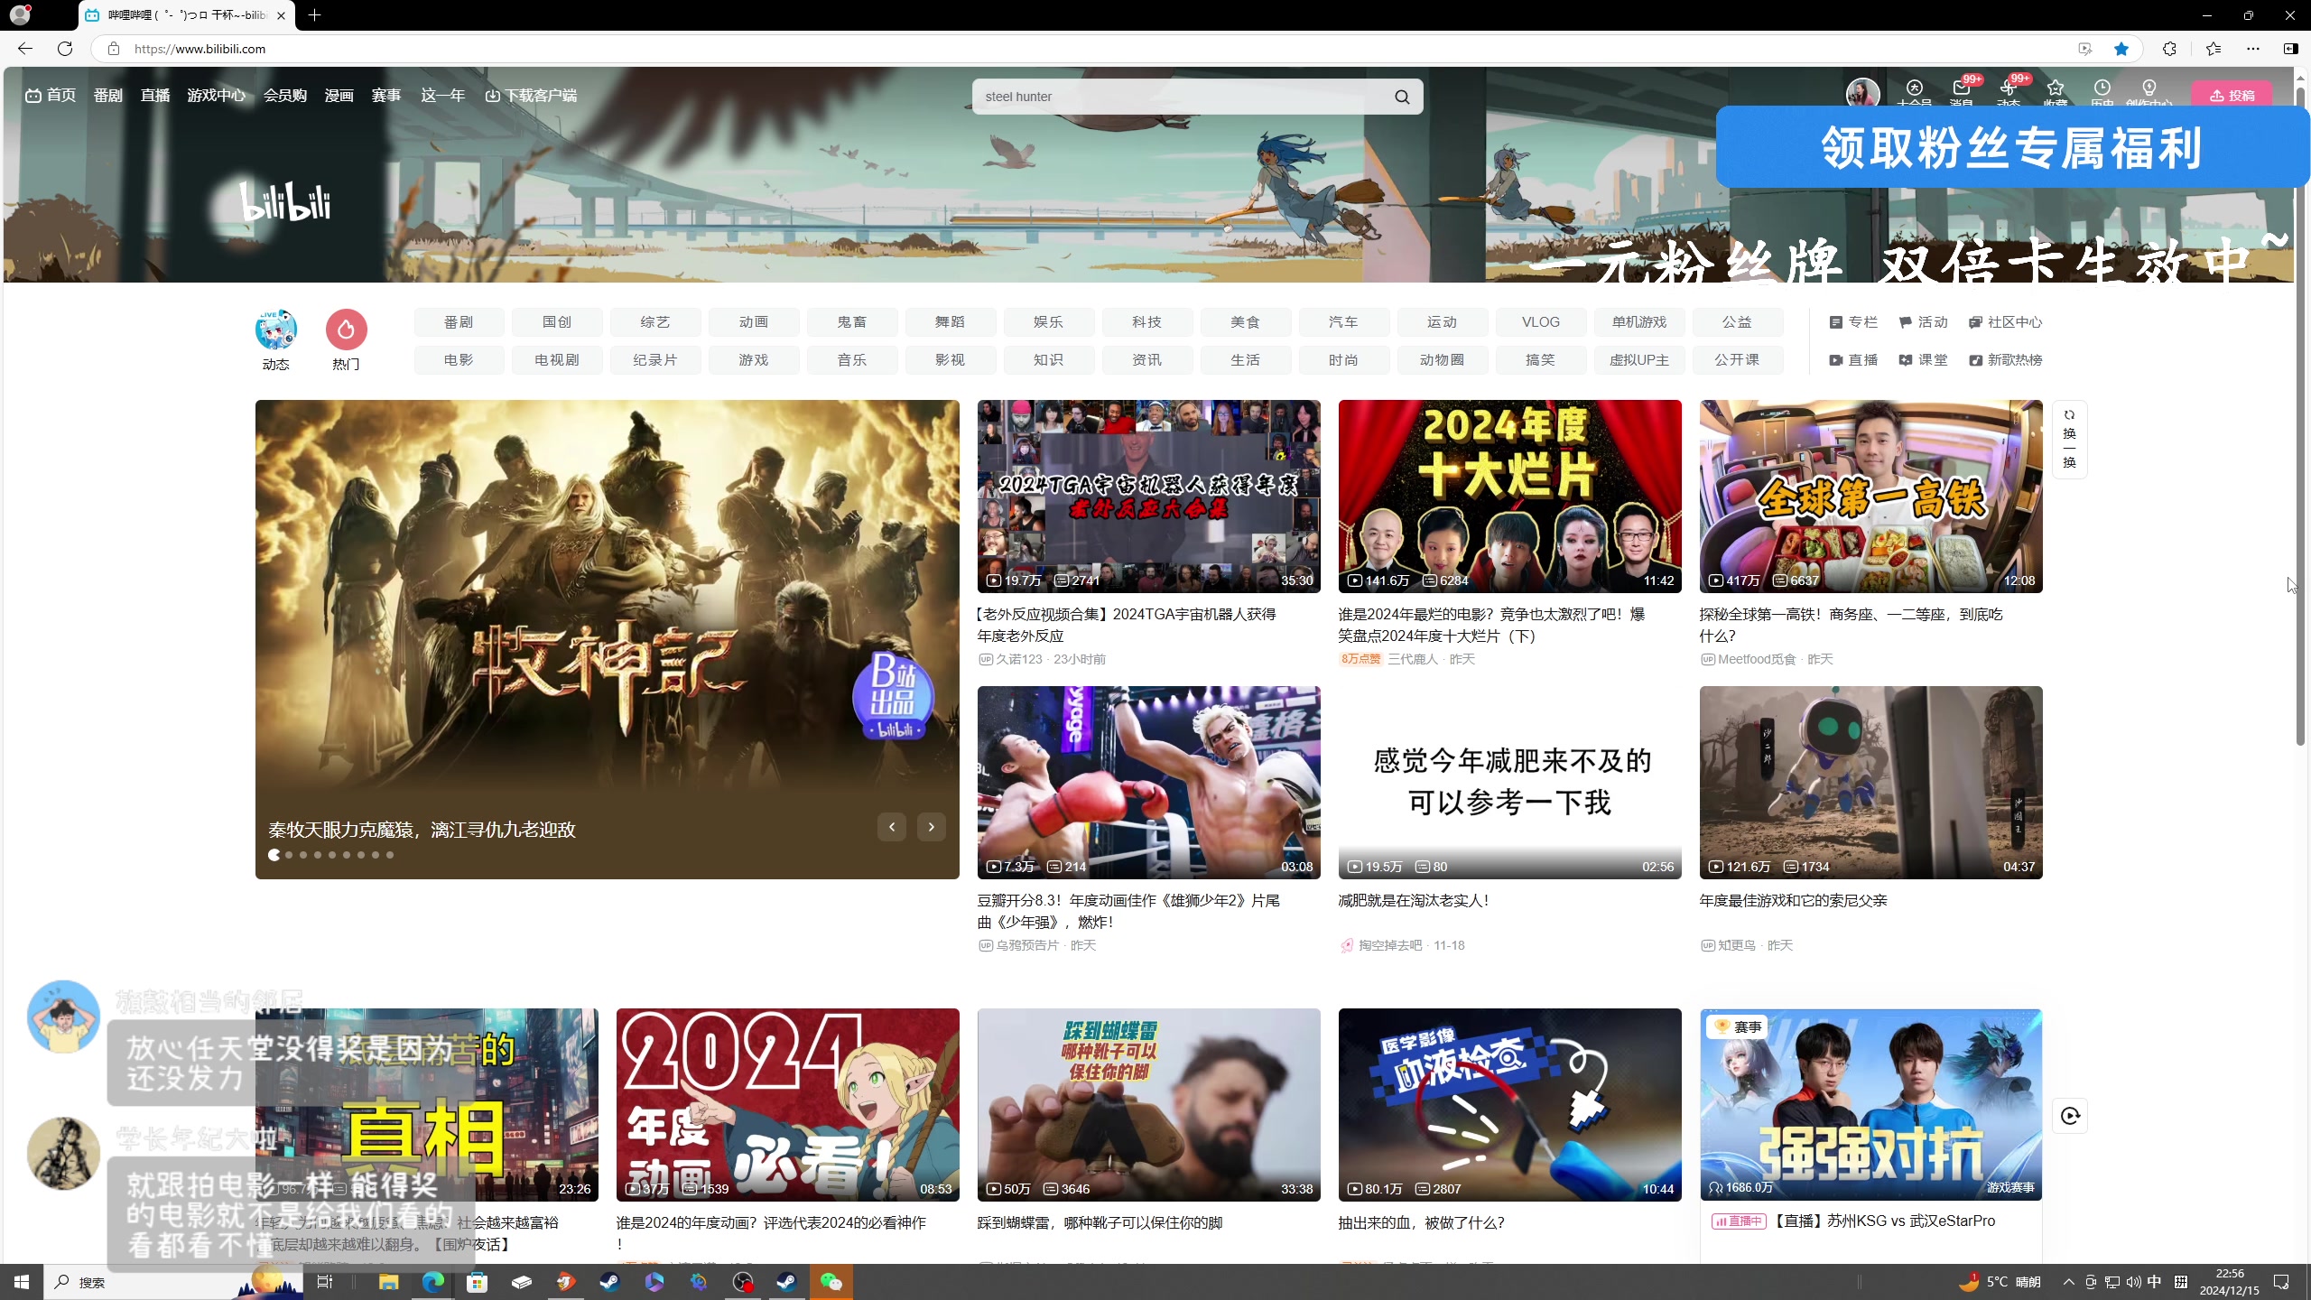Click browser back arrow

point(25,49)
